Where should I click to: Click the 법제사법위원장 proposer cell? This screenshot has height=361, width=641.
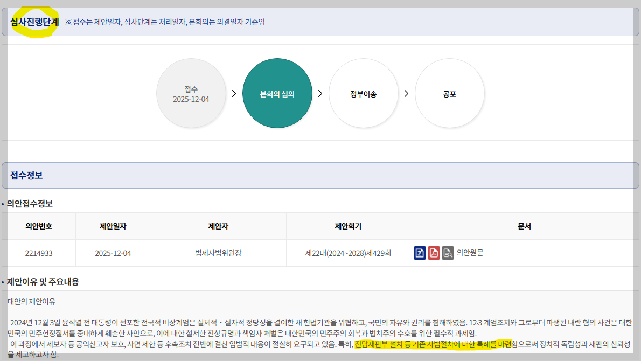pyautogui.click(x=218, y=253)
